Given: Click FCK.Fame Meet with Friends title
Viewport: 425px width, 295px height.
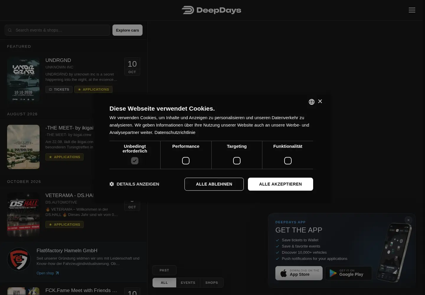Looking at the screenshot, I should 81,290.
